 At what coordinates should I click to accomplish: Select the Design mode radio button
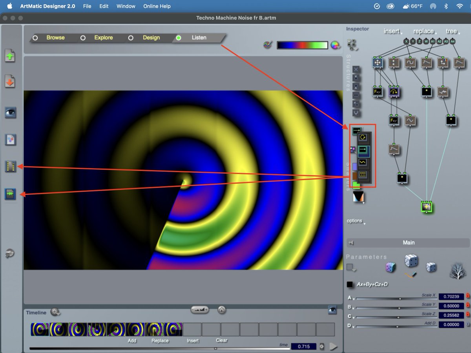(131, 38)
